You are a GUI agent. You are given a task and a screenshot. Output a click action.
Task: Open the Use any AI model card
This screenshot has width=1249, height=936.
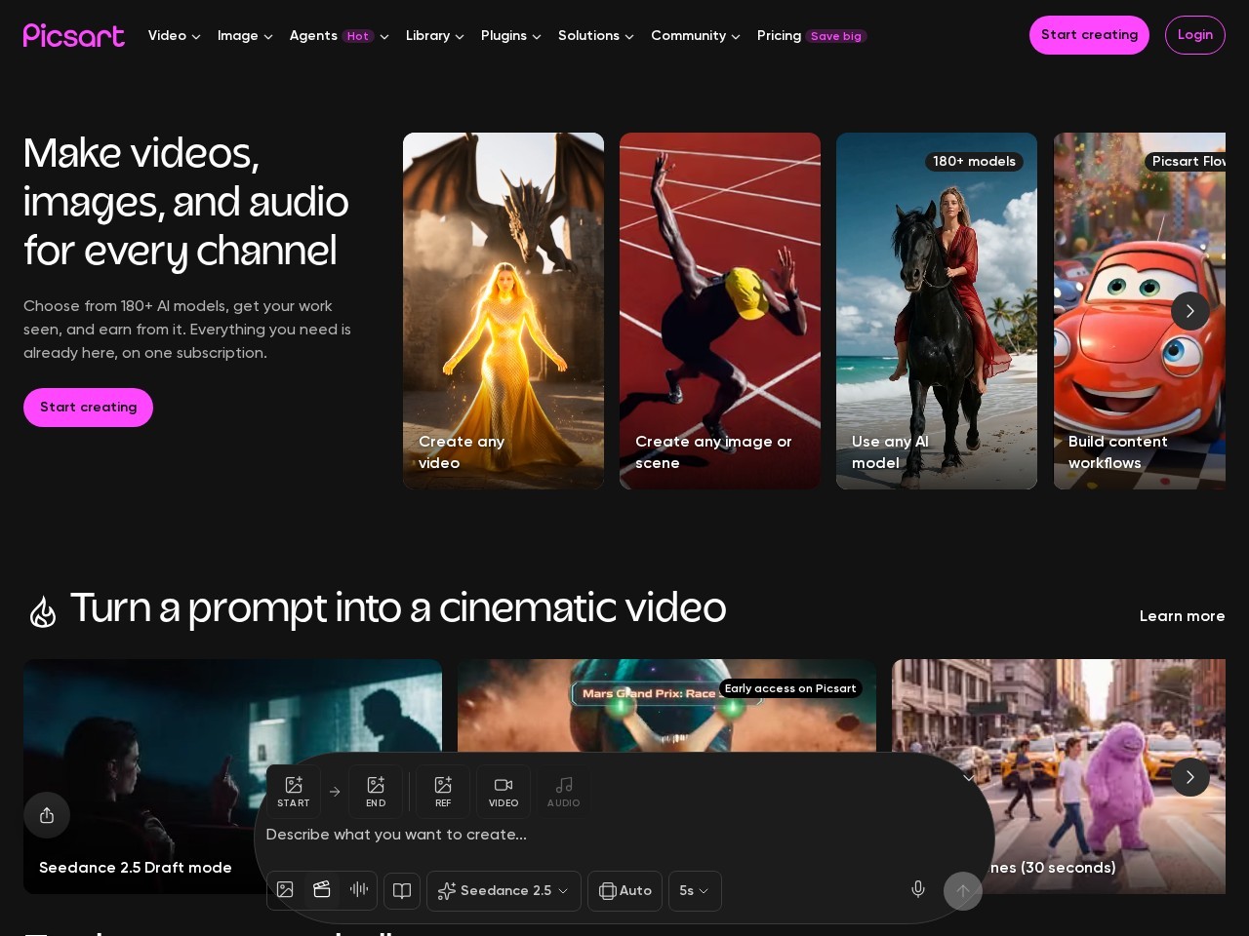(x=937, y=311)
